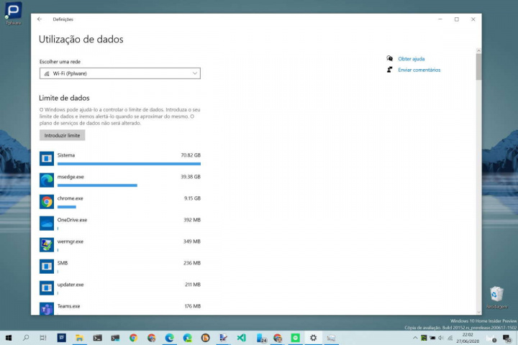This screenshot has width=518, height=345.
Task: Open the Enviar comentários link
Action: [x=419, y=70]
